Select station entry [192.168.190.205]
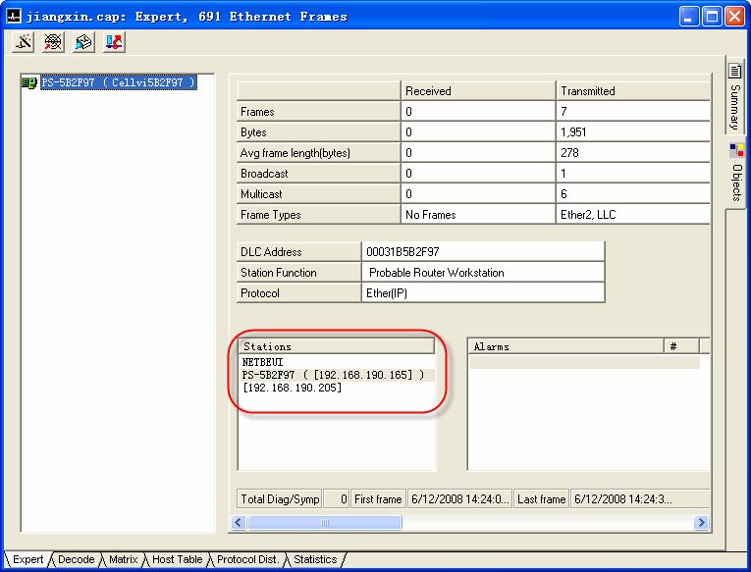Image resolution: width=751 pixels, height=572 pixels. click(292, 389)
